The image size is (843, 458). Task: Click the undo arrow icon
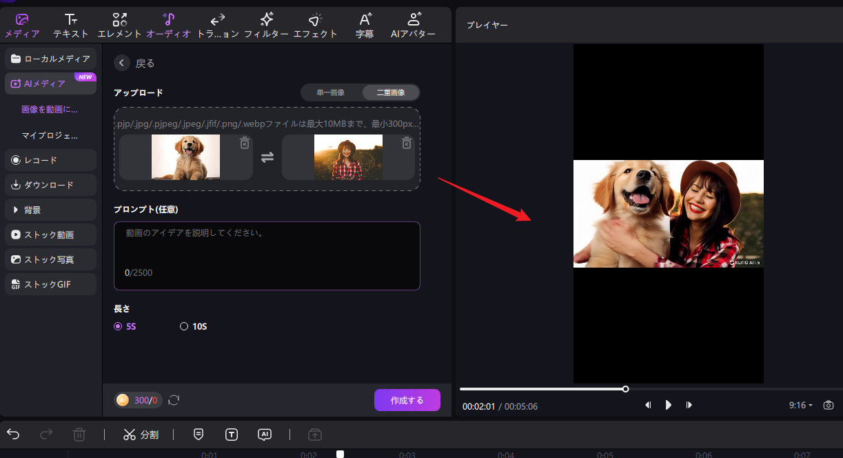coord(12,434)
